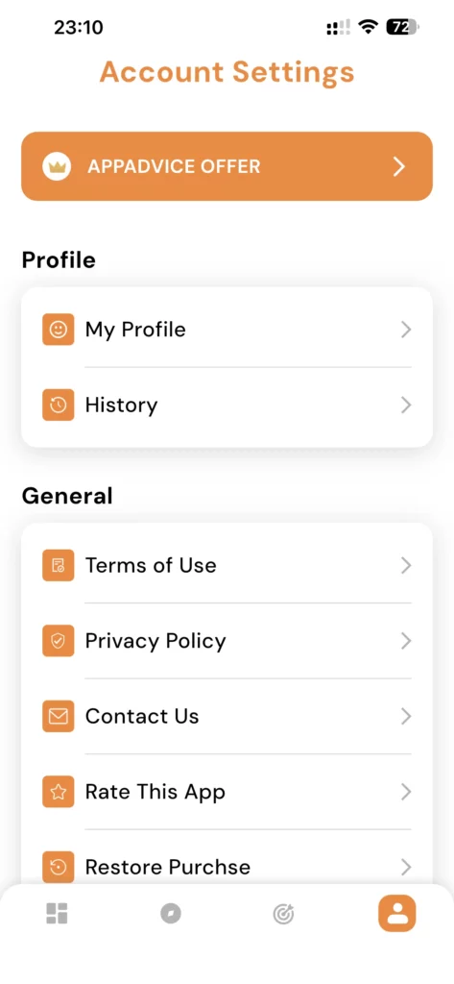Tap the smiley face My Profile icon
Viewport: 454px width, 984px height.
coord(59,330)
